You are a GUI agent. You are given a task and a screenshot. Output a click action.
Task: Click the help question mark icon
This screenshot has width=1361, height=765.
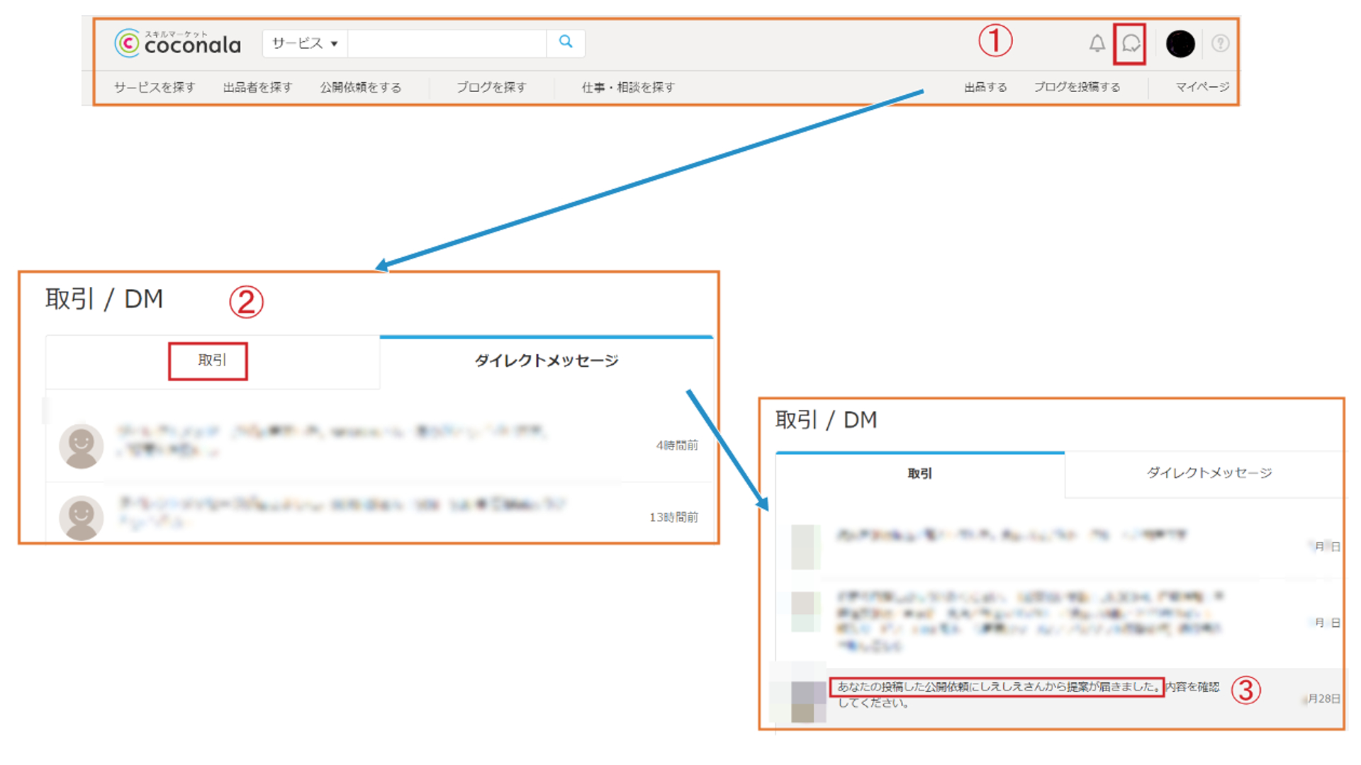(x=1221, y=43)
